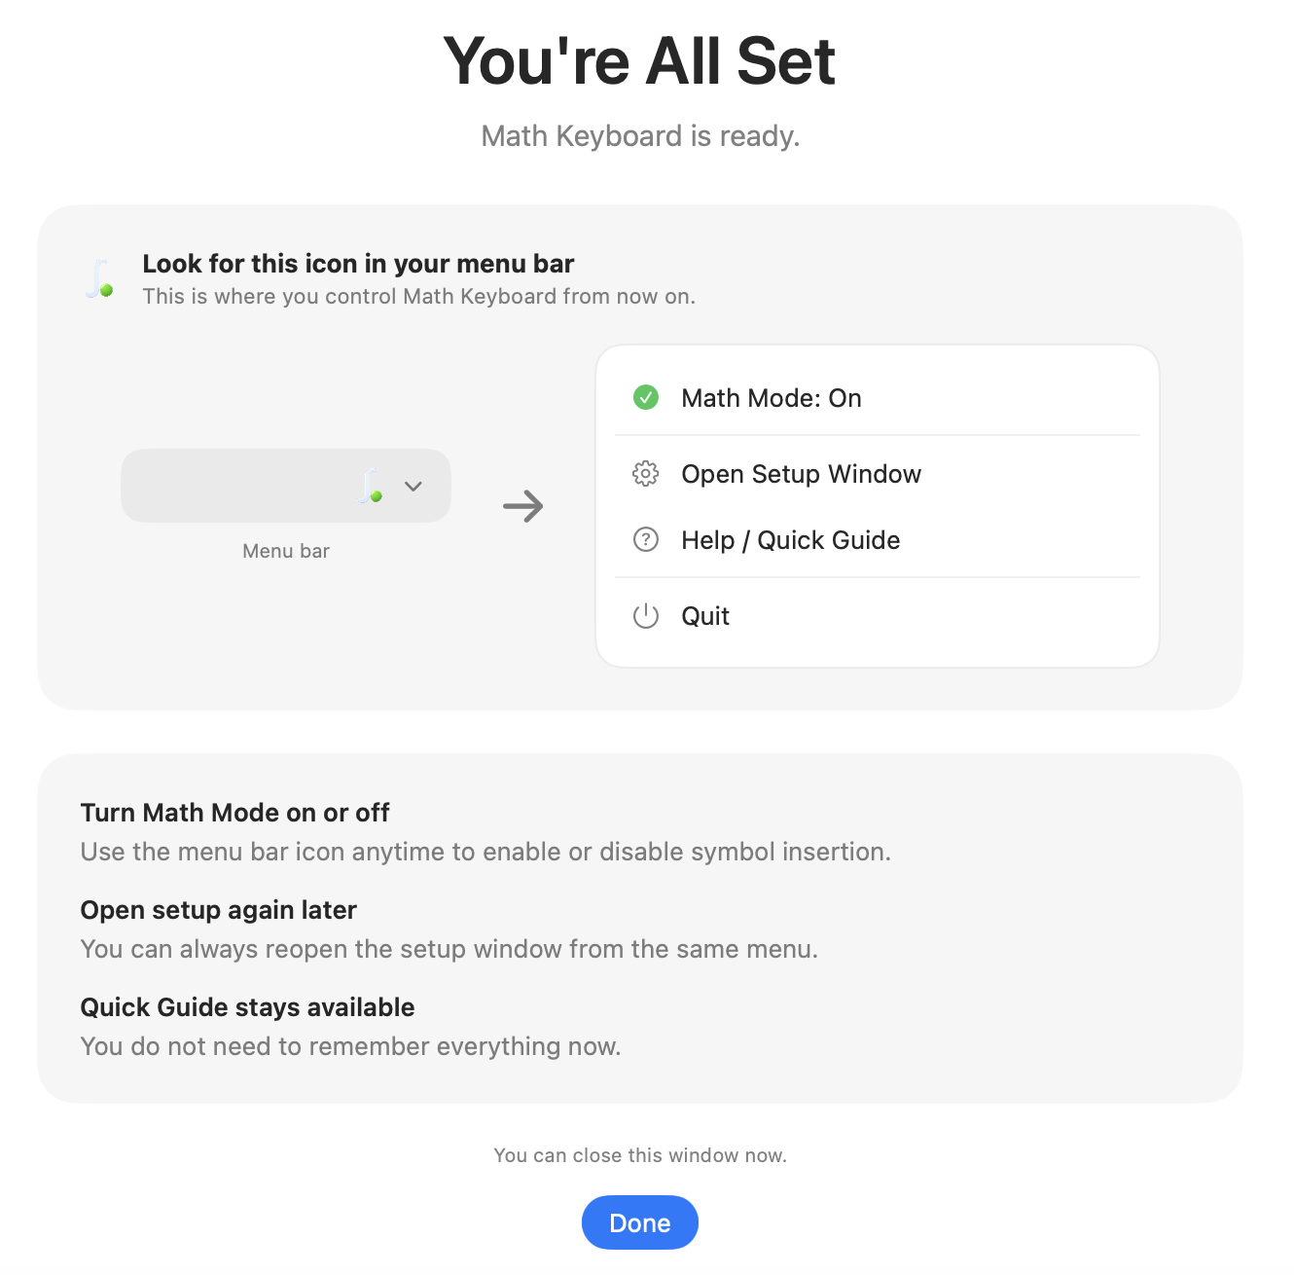1294x1275 pixels.
Task: Click the power icon next to Quit
Action: coord(645,615)
